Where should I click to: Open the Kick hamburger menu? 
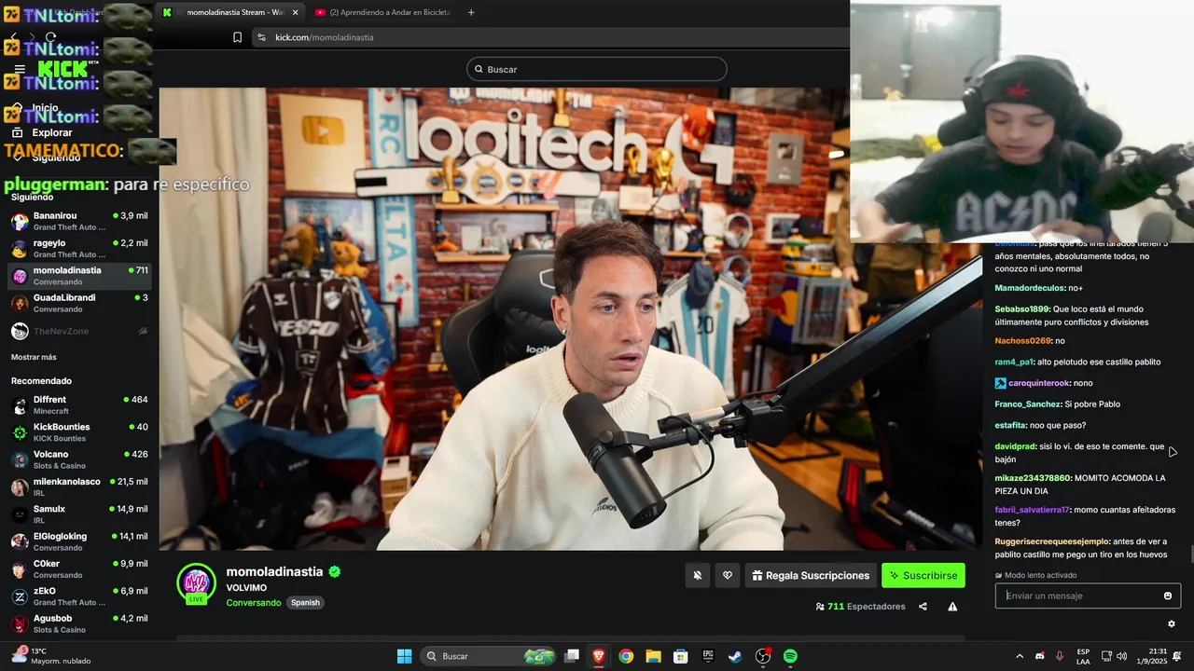[x=20, y=69]
